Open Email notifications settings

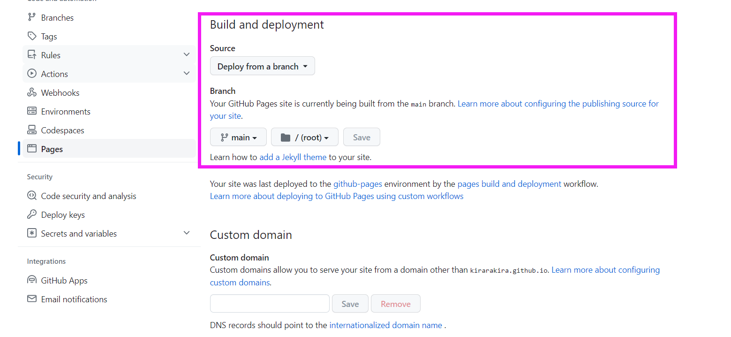(x=74, y=299)
